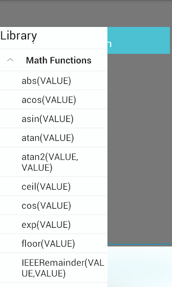172x287 pixels.
Task: Select the IEEERemainder(VALUE,VALUE) function
Action: coord(54,268)
